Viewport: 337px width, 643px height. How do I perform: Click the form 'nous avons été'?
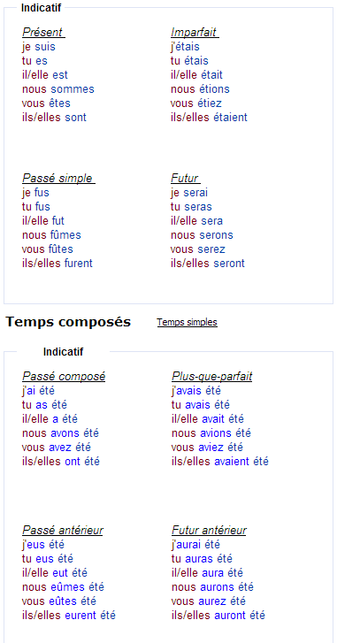(60, 433)
